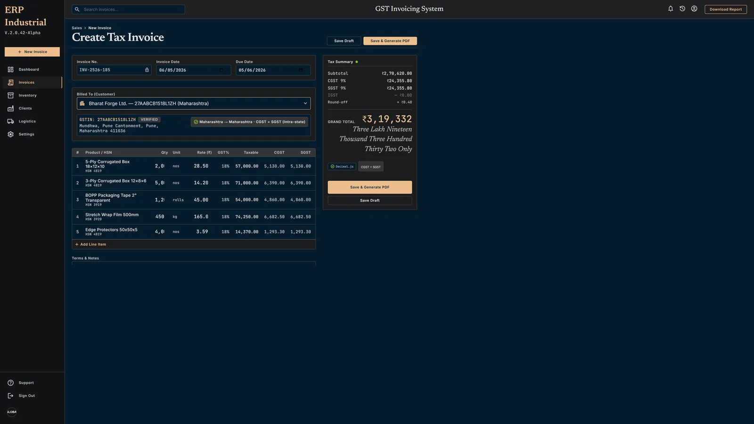The height and width of the screenshot is (424, 754).
Task: Click the user avatar in sidebar
Action: [12, 412]
